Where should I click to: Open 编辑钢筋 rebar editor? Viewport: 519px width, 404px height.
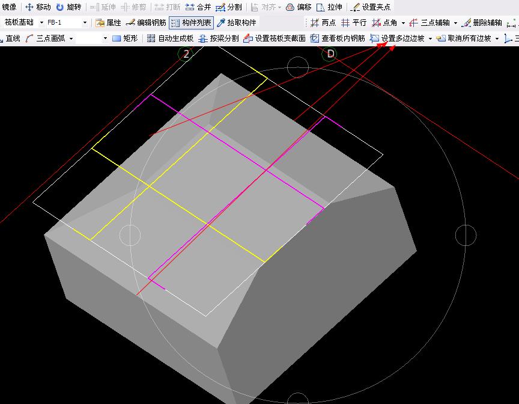(146, 23)
